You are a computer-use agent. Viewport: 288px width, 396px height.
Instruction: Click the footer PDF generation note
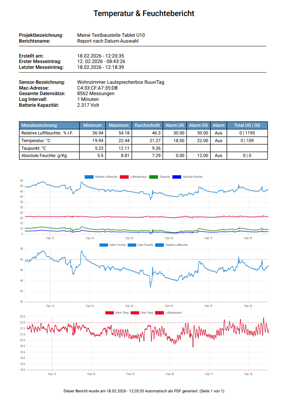tap(144, 391)
